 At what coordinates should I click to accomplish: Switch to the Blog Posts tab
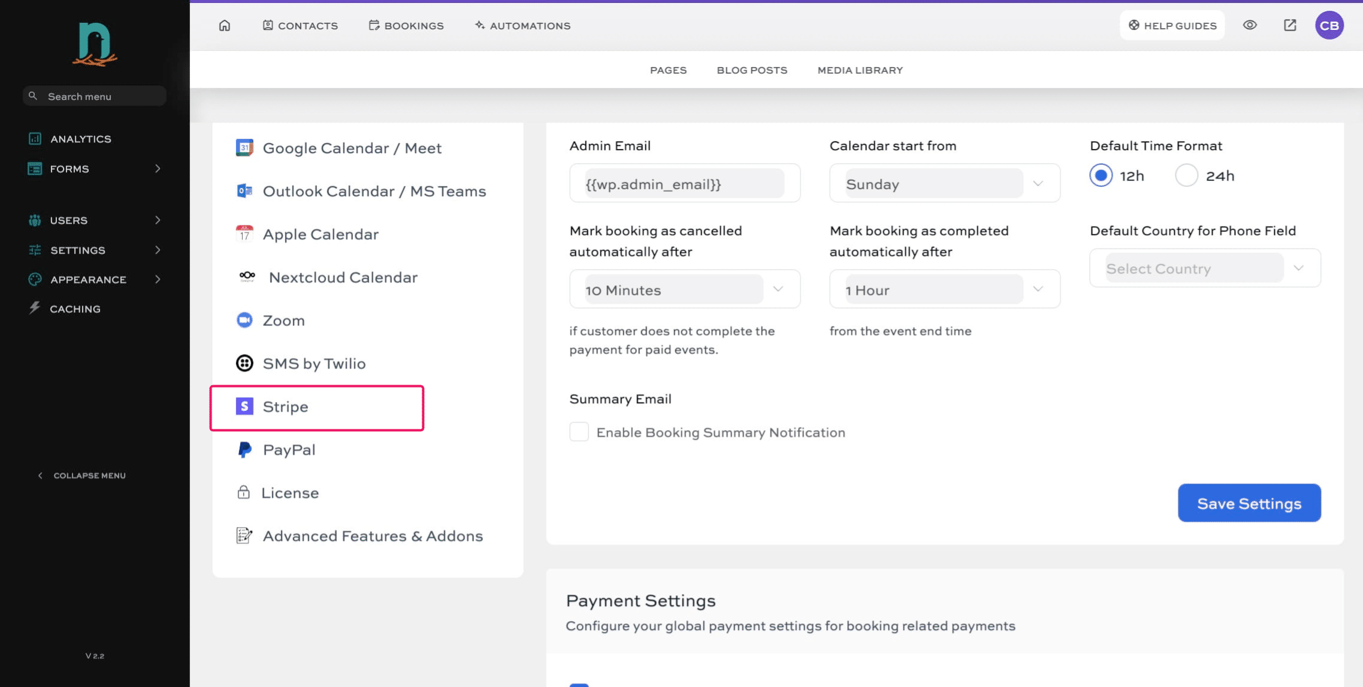(x=752, y=70)
